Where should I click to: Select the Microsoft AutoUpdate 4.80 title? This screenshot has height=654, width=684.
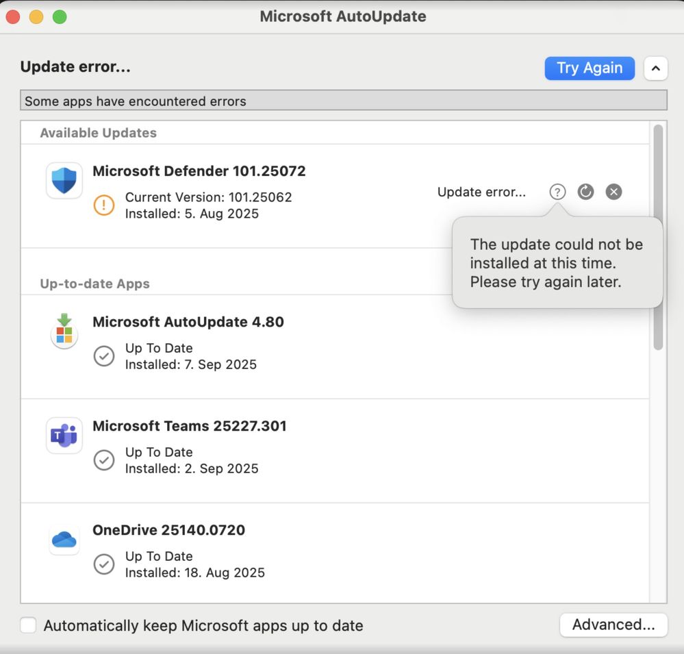[x=188, y=322]
